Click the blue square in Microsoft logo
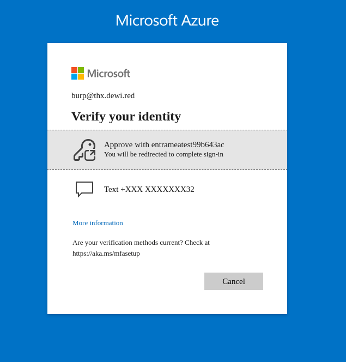The width and height of the screenshot is (346, 362). point(74,77)
